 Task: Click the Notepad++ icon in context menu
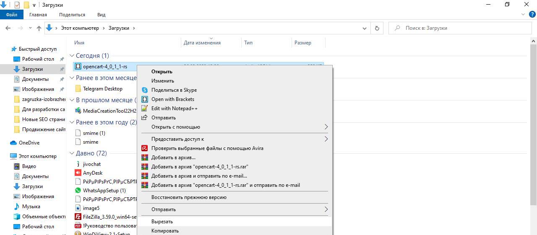point(145,108)
